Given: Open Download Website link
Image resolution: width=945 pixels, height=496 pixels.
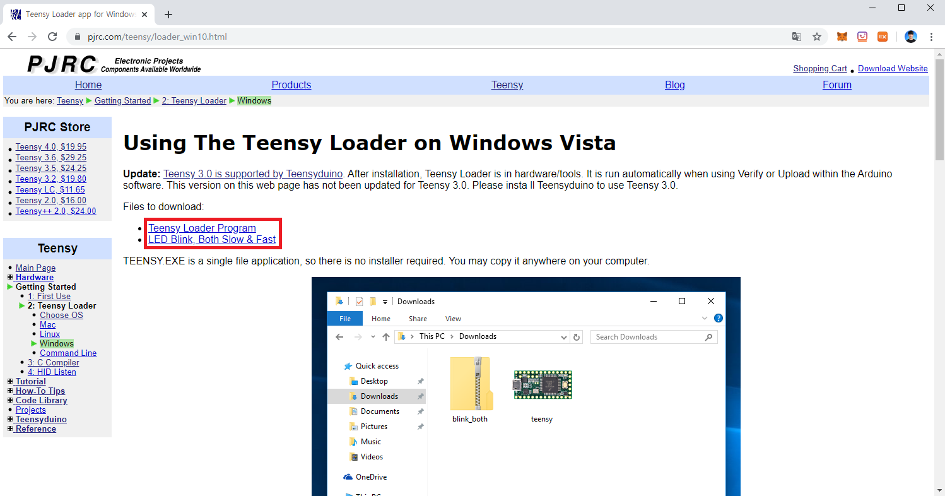Looking at the screenshot, I should 893,68.
